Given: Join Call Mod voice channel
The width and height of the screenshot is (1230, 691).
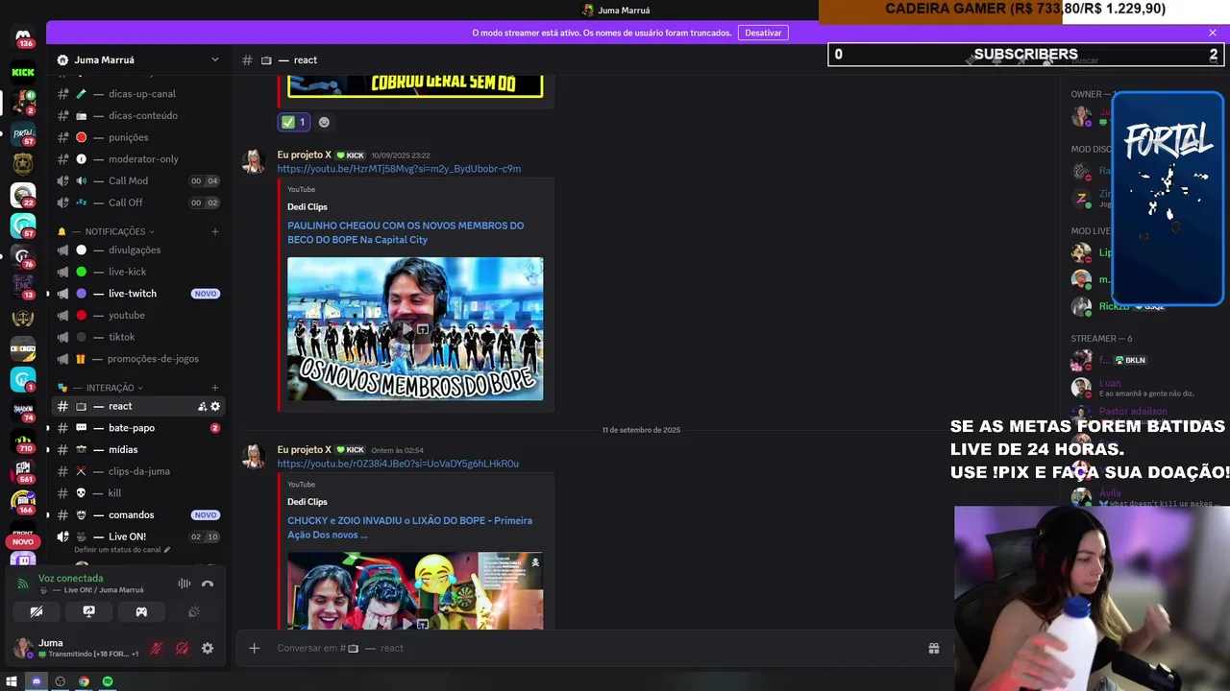Looking at the screenshot, I should pyautogui.click(x=138, y=180).
